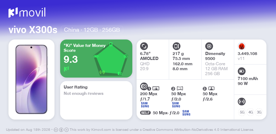
Task: Open the vivo X300s phone thumbnail
Action: (31, 79)
